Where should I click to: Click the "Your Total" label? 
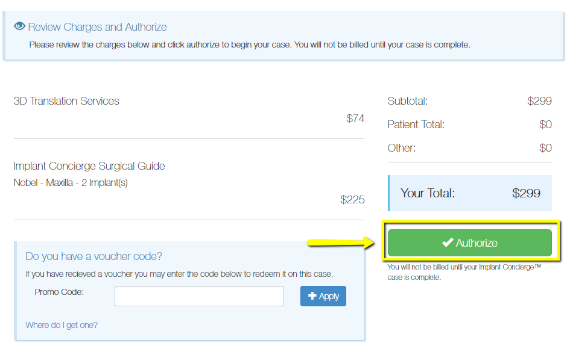[428, 193]
